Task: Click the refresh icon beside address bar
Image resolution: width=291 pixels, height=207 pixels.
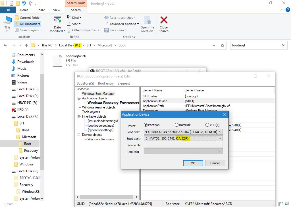Action: 223,45
